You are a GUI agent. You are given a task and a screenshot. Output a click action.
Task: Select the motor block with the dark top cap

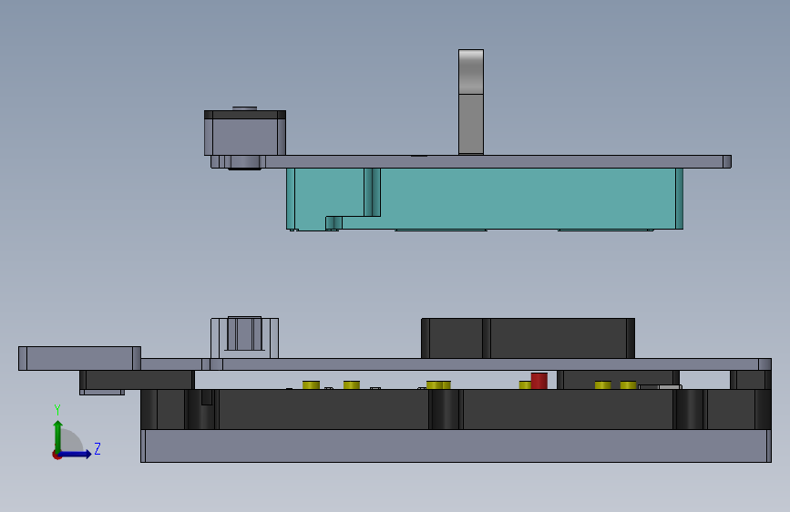(x=245, y=133)
